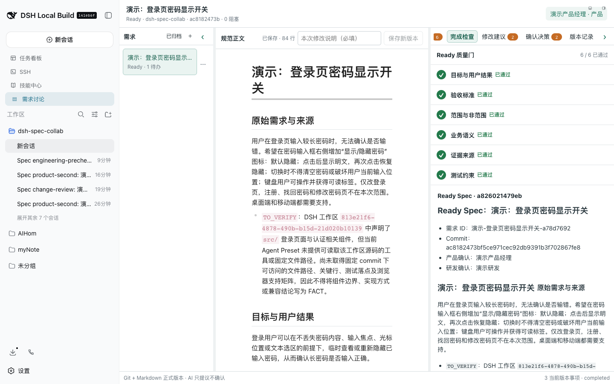
Task: Show 已归档 archived requirements
Action: click(174, 37)
